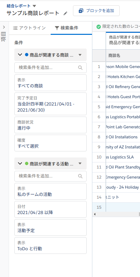Image resolution: width=140 pixels, height=277 pixels.
Task: Click the green check status icon
Action: [x=99, y=27]
